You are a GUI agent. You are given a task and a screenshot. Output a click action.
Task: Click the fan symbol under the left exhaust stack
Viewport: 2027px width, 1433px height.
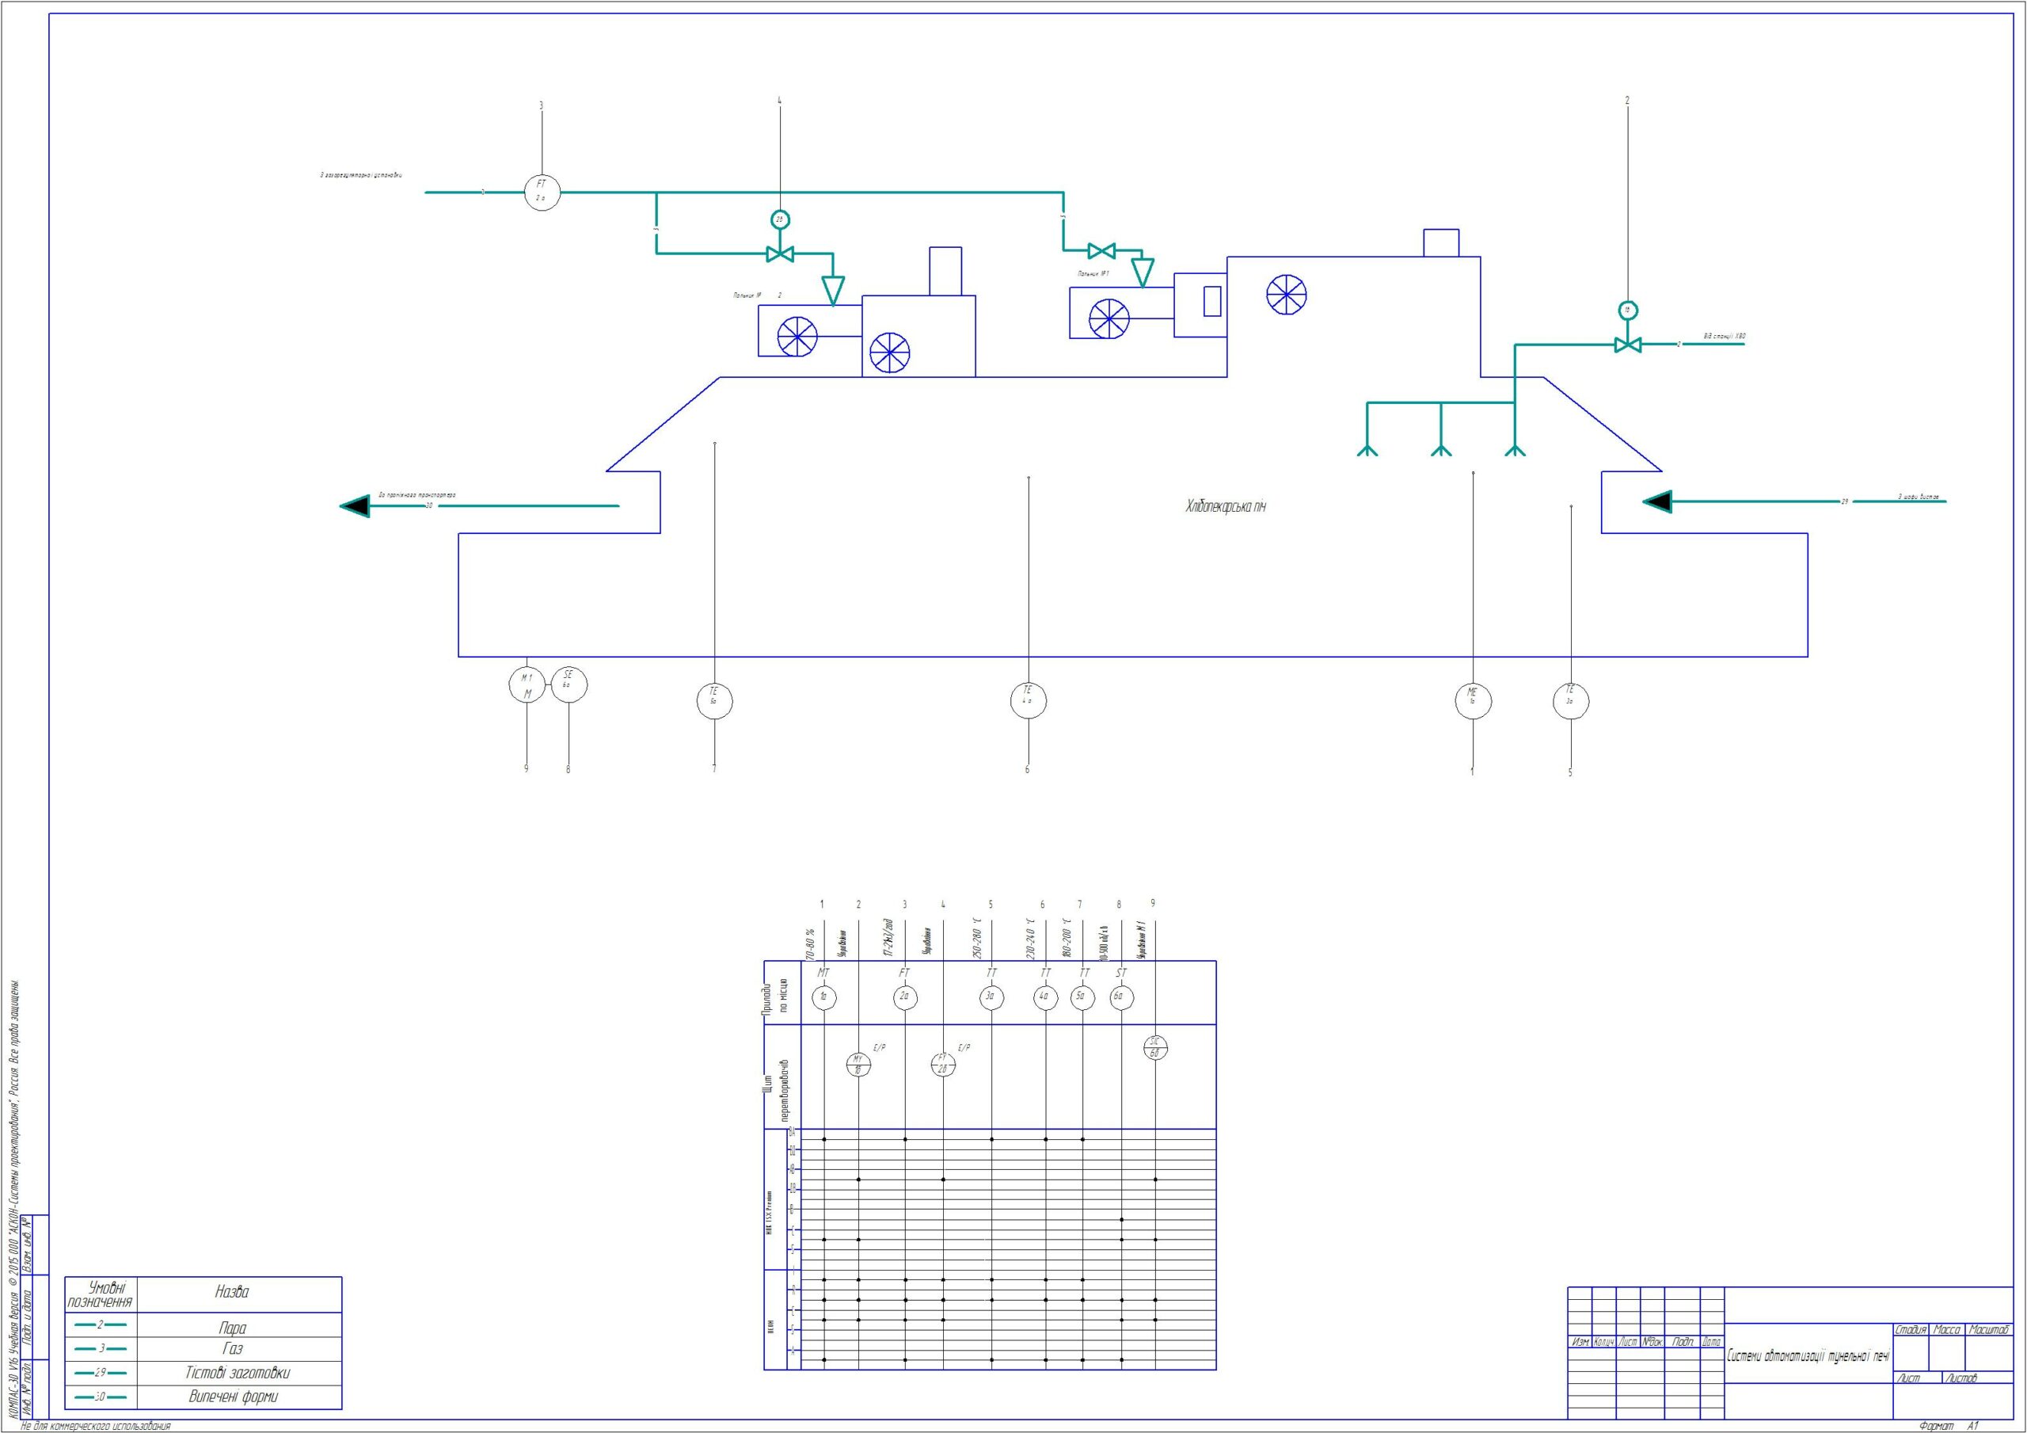tap(889, 353)
